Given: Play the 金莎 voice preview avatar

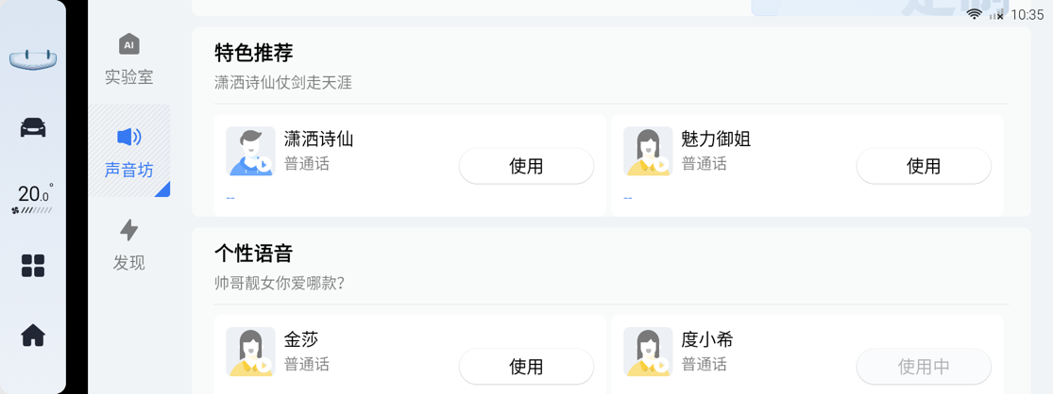Looking at the screenshot, I should tap(250, 352).
